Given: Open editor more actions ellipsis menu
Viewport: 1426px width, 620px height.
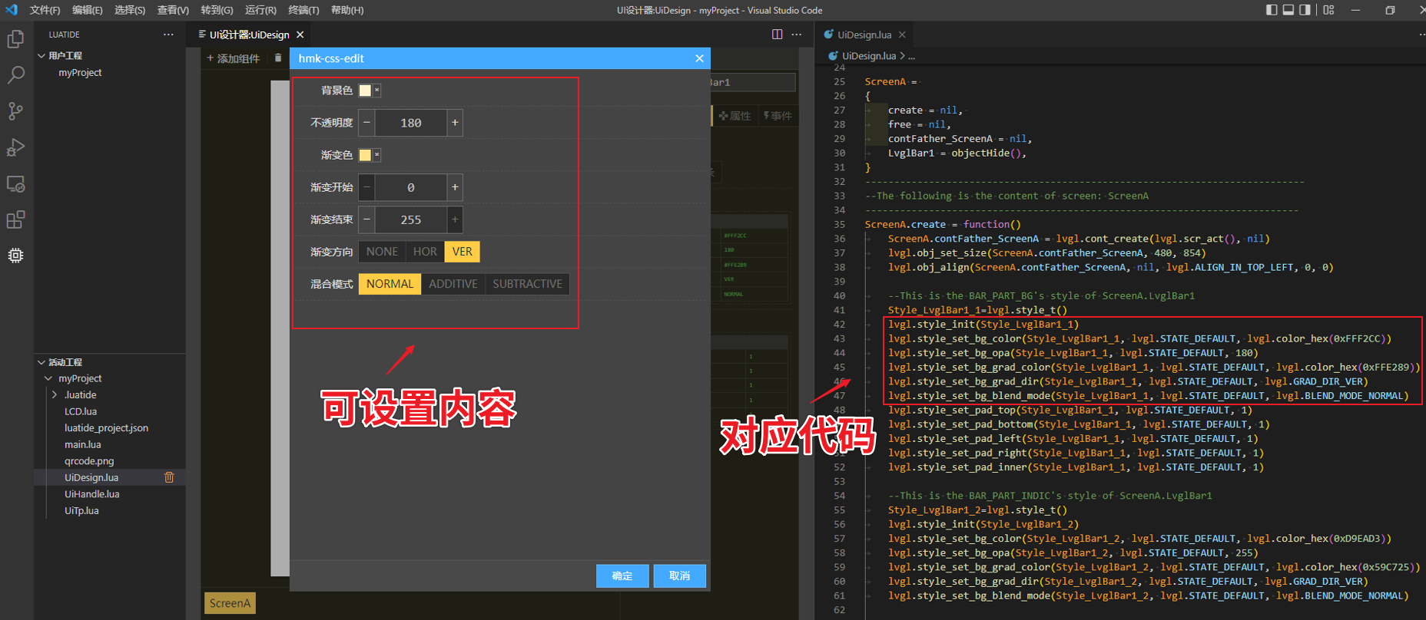Looking at the screenshot, I should point(797,35).
